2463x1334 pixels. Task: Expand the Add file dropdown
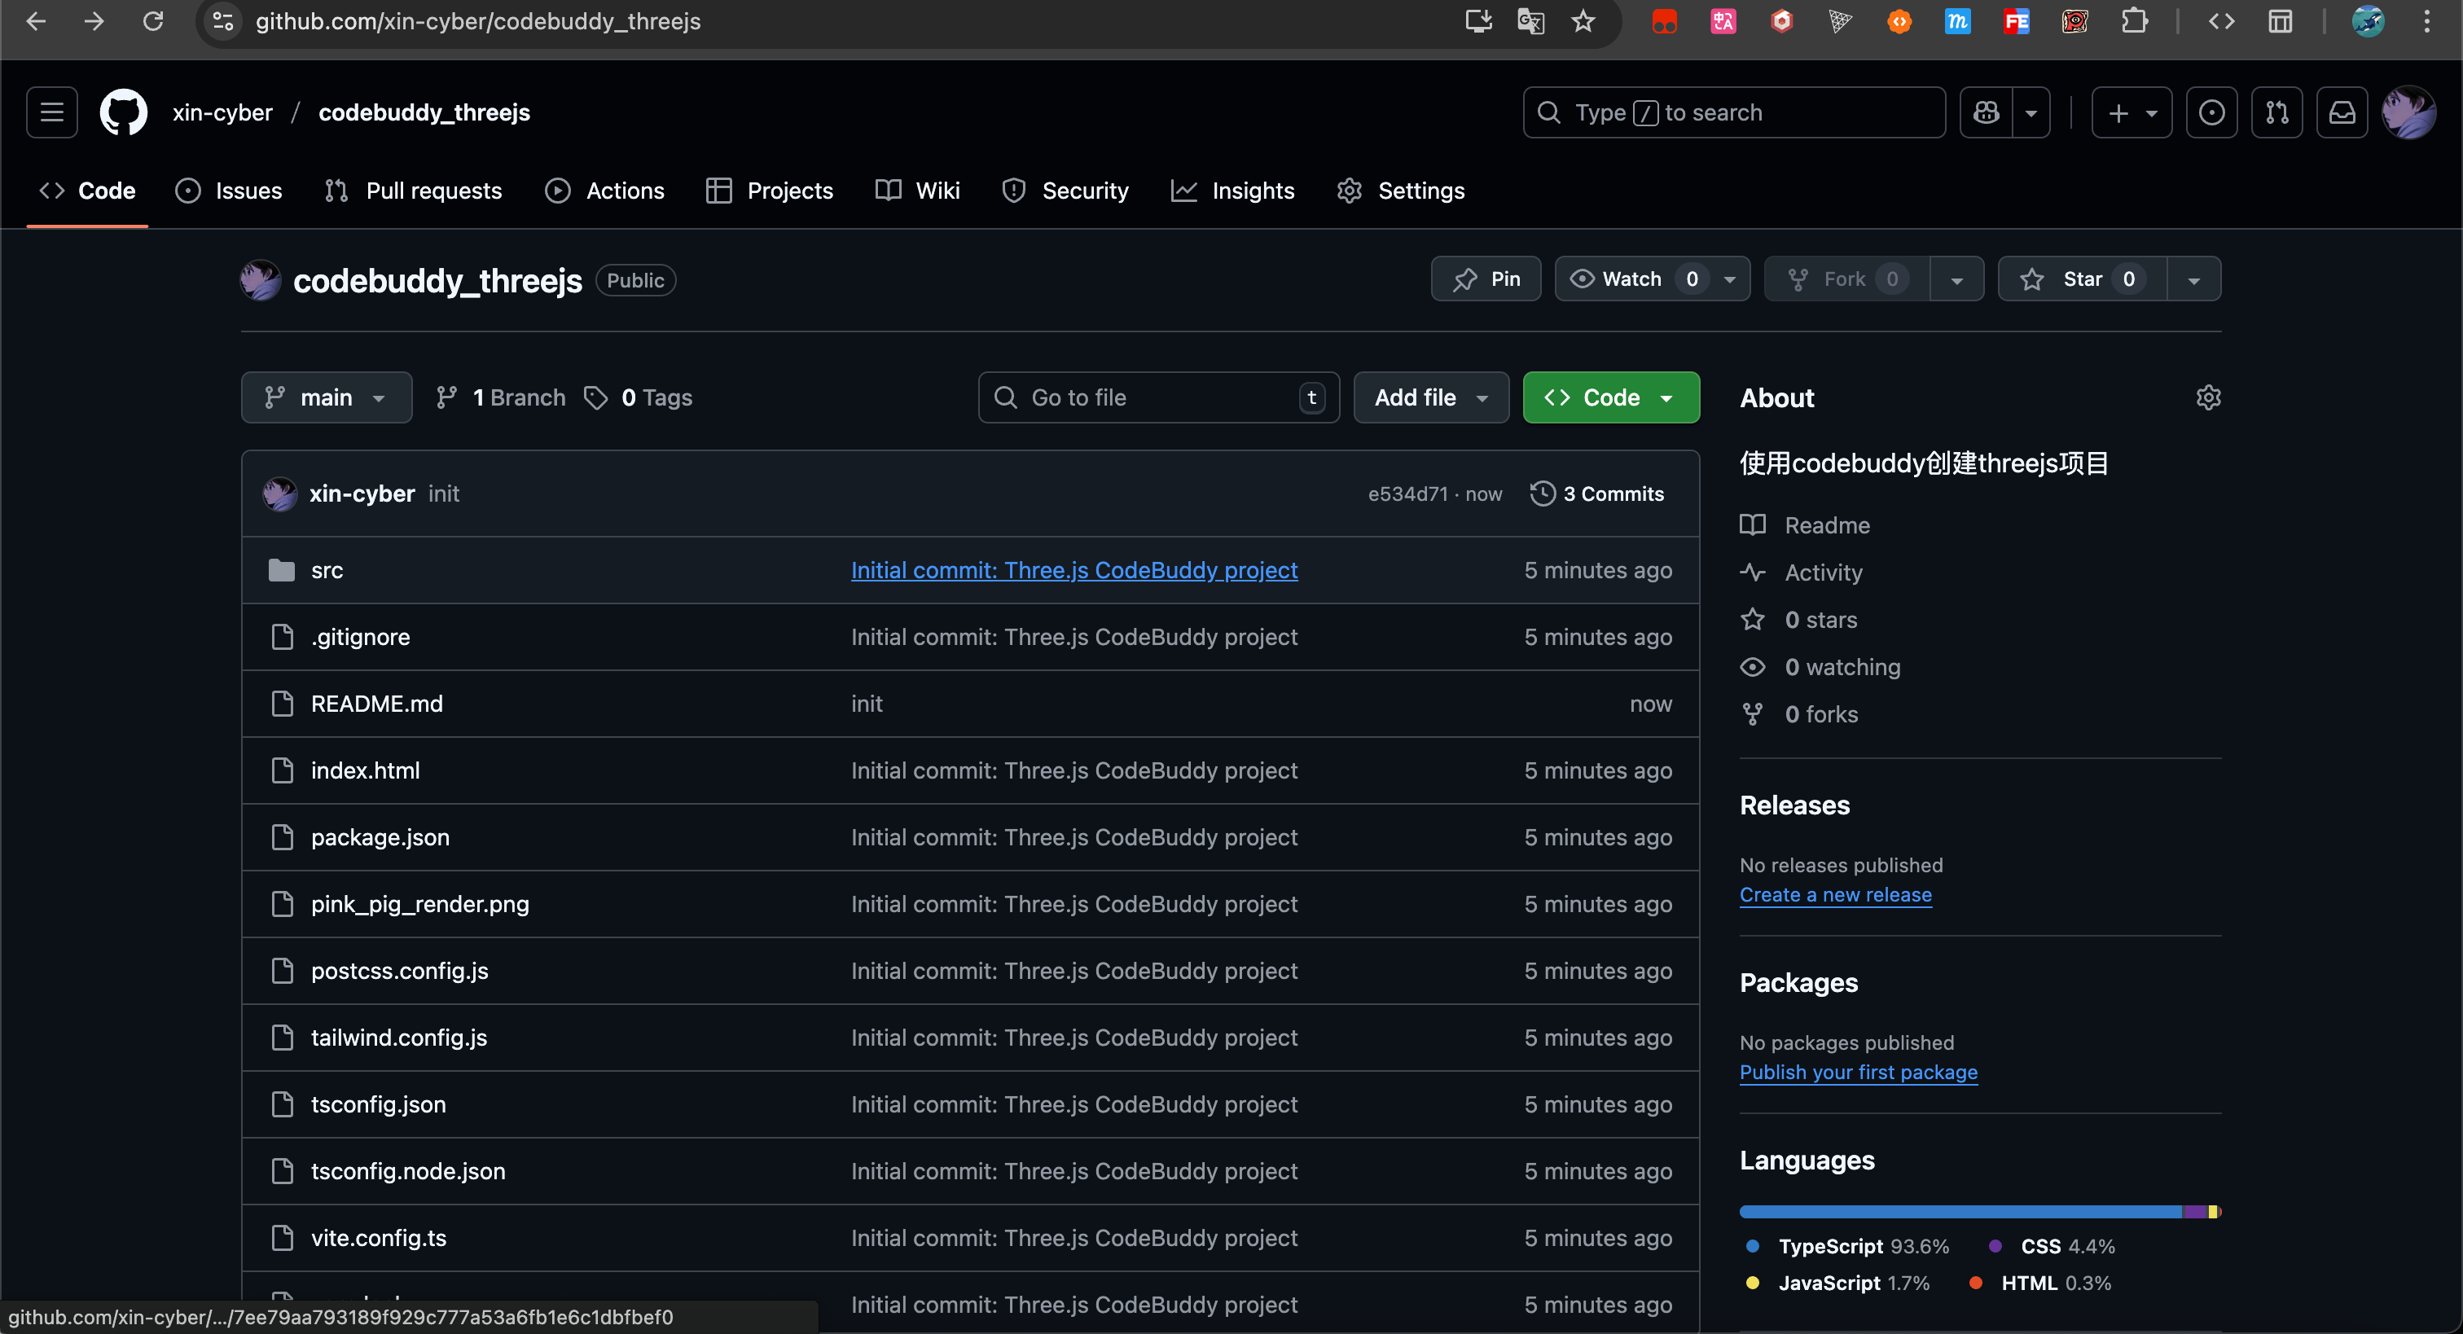point(1431,397)
